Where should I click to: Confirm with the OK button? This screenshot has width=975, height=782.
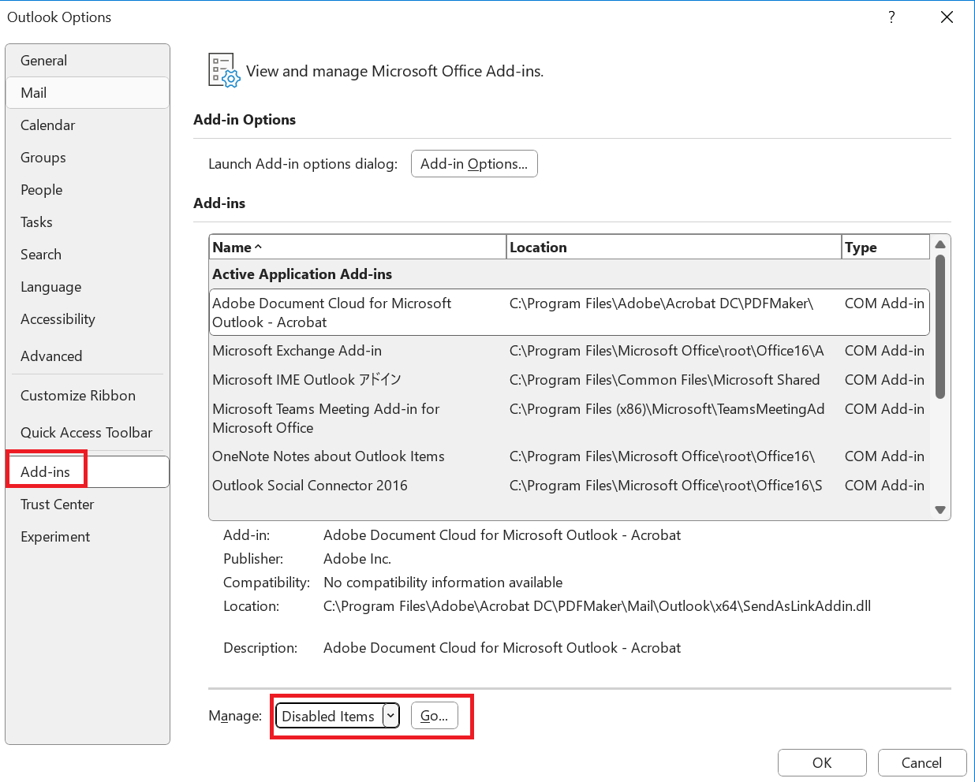pyautogui.click(x=822, y=762)
